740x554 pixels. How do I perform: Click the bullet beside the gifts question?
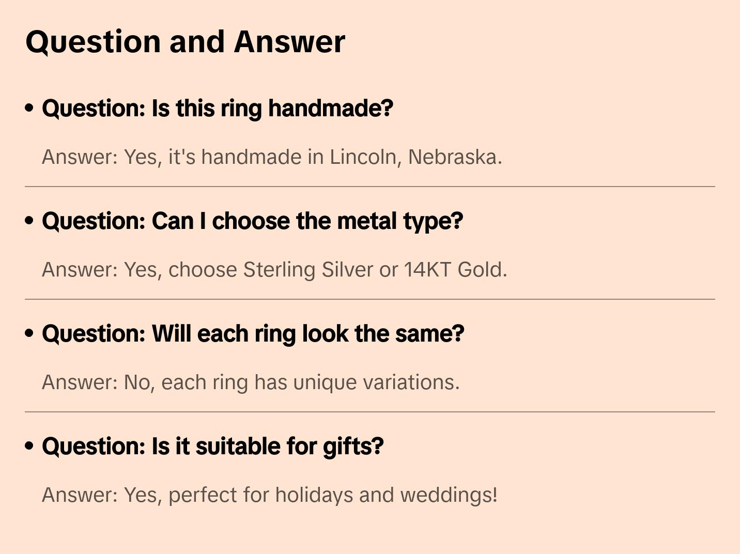coord(29,446)
